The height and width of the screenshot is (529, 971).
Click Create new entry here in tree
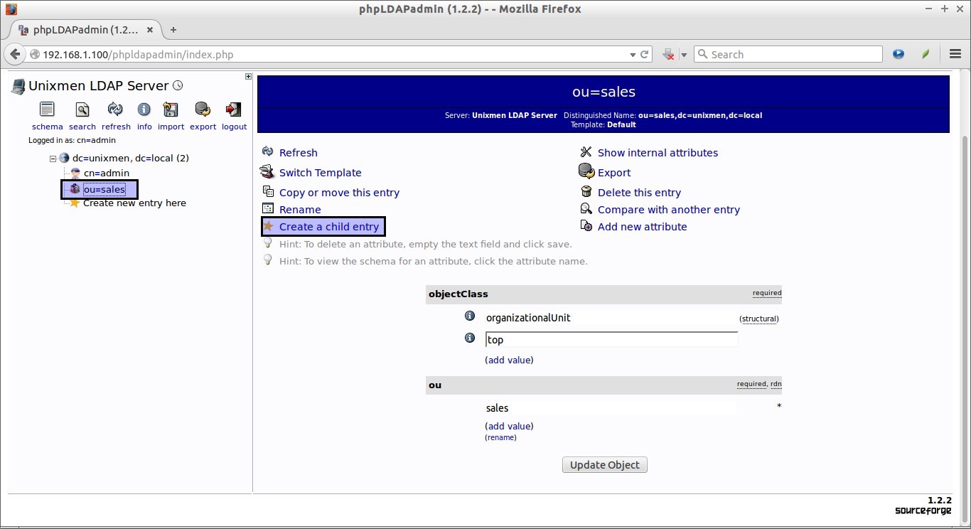tap(134, 203)
